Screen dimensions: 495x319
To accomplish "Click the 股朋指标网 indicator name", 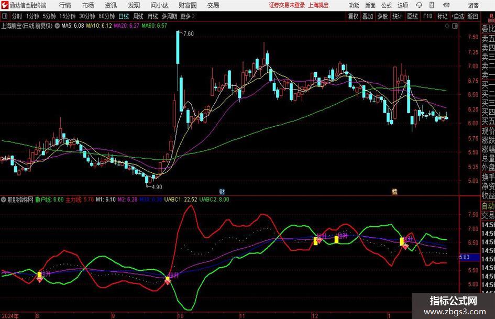I will (x=20, y=200).
